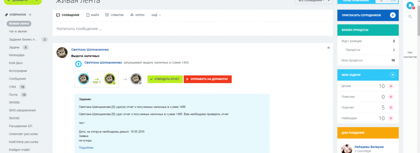Image resolution: width=420 pixels, height=153 pixels.
Task: Switch to the Событие tab
Action: click(x=115, y=15)
